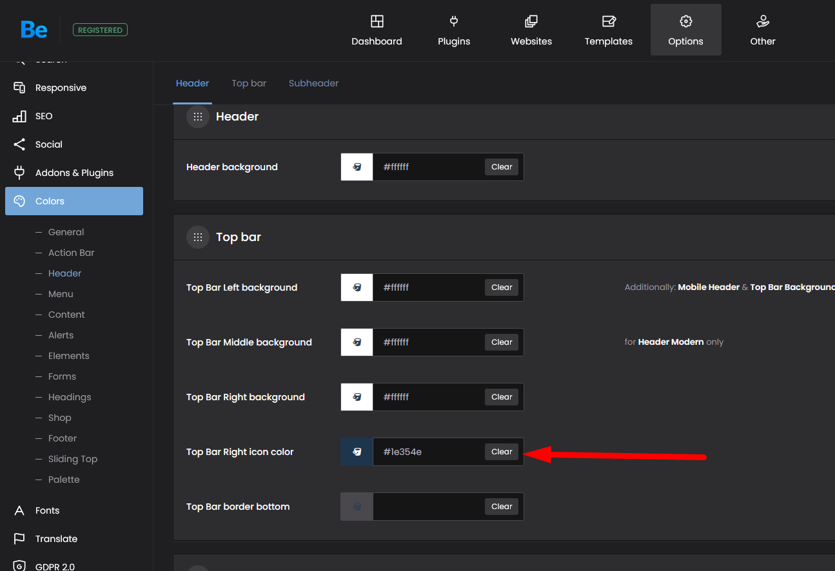This screenshot has height=571, width=835.
Task: Click the Top Bar border bottom input field
Action: 428,507
